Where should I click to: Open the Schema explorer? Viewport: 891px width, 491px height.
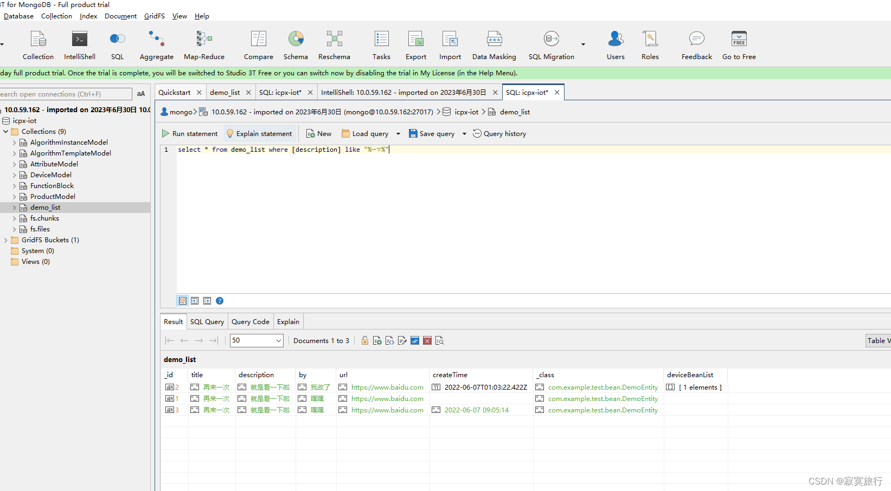coord(296,46)
